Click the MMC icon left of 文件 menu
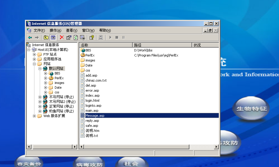 point(29,30)
